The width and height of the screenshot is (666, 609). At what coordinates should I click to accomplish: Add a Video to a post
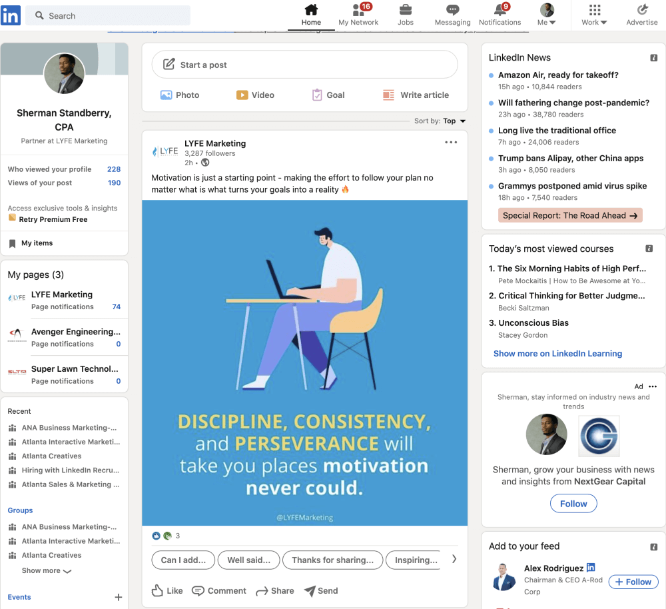point(255,95)
